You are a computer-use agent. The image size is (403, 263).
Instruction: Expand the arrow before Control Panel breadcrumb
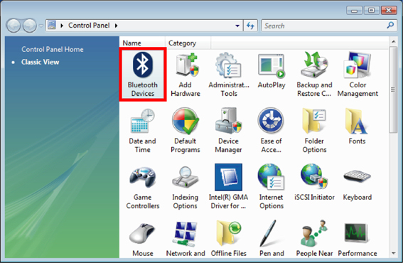tap(62, 26)
